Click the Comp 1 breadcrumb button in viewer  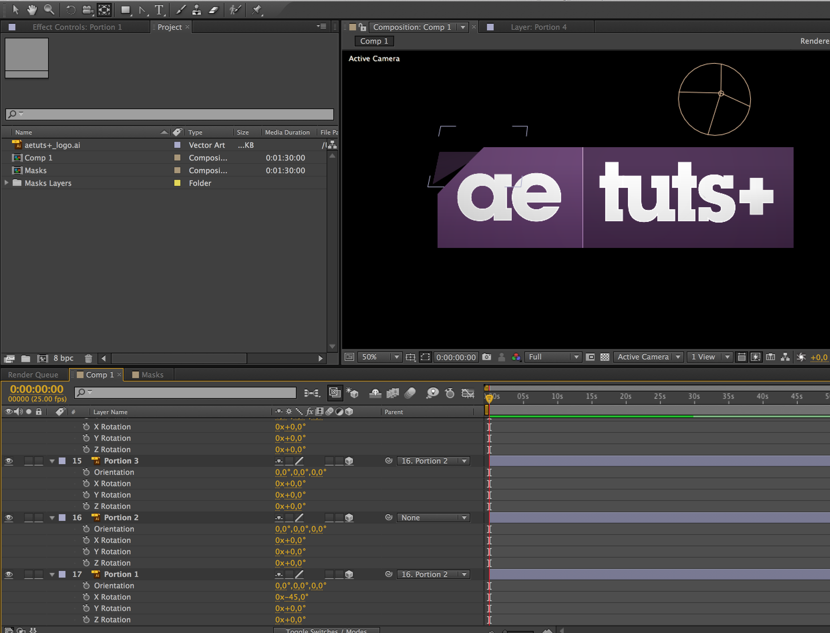click(x=374, y=41)
